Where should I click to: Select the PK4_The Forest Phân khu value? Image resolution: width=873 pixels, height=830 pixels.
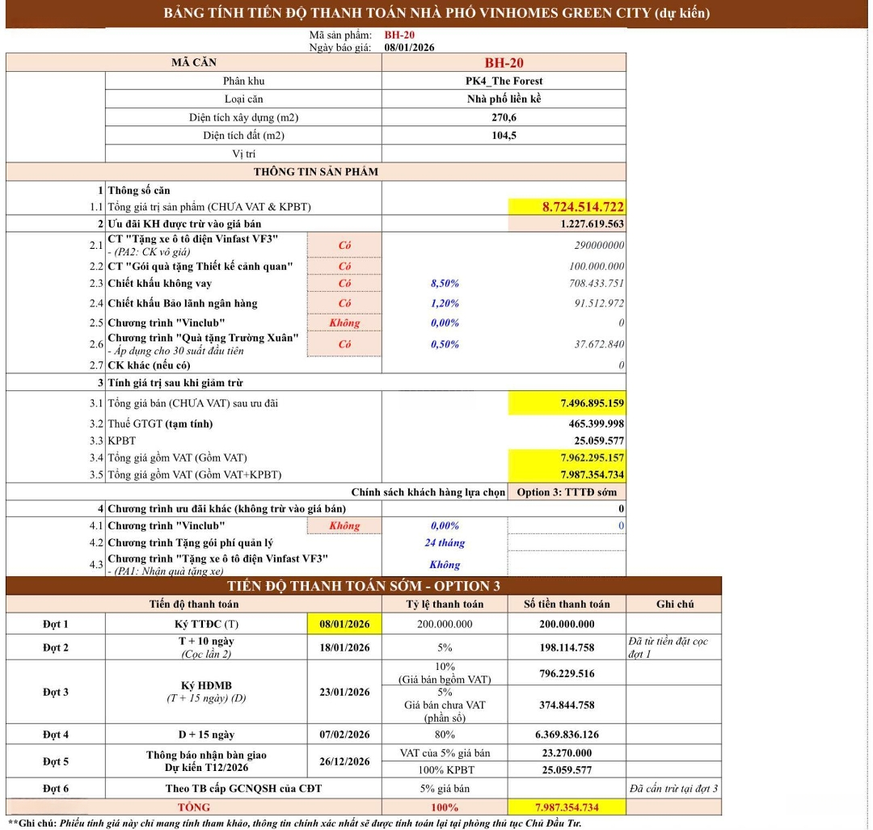tap(504, 81)
